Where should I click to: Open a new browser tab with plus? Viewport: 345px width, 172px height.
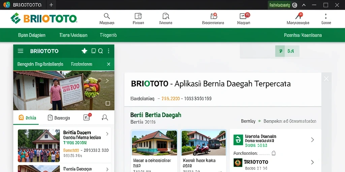(51, 5)
